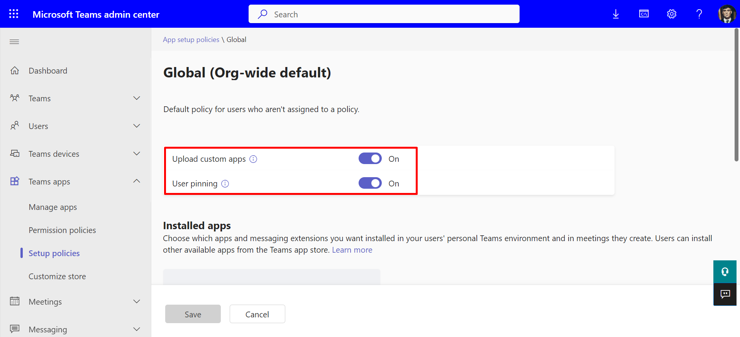
Task: Go to Dashboard in the sidebar
Action: coord(48,71)
